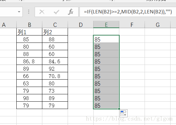Select the cell containing 73

55,90
